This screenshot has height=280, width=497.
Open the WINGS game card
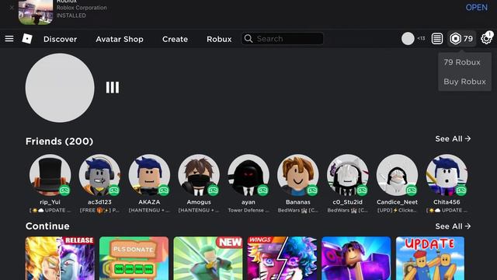(x=282, y=258)
